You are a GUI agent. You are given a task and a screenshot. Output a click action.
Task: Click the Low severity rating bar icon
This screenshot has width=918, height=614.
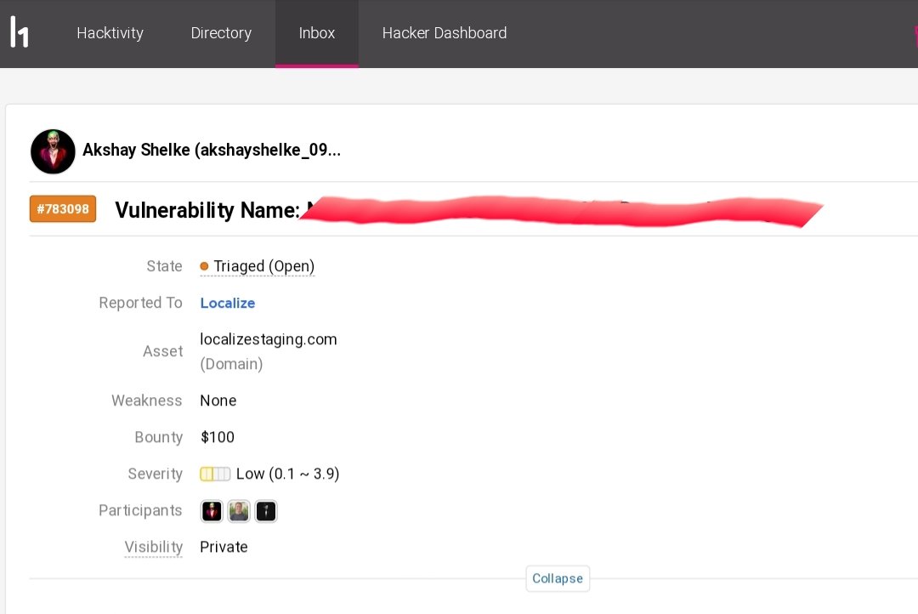(x=215, y=474)
